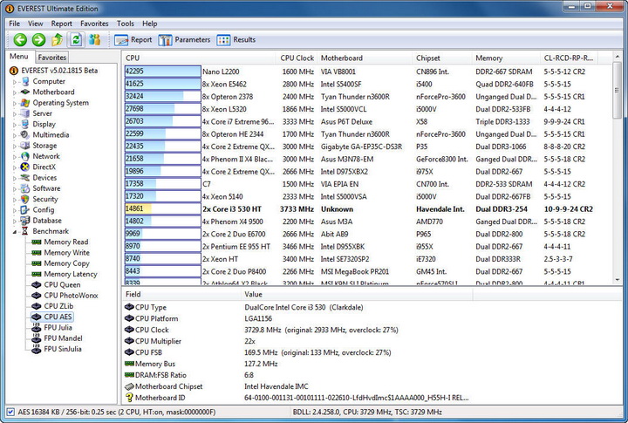Expand the Storage tree node arrow
The height and width of the screenshot is (423, 628).
coord(15,147)
